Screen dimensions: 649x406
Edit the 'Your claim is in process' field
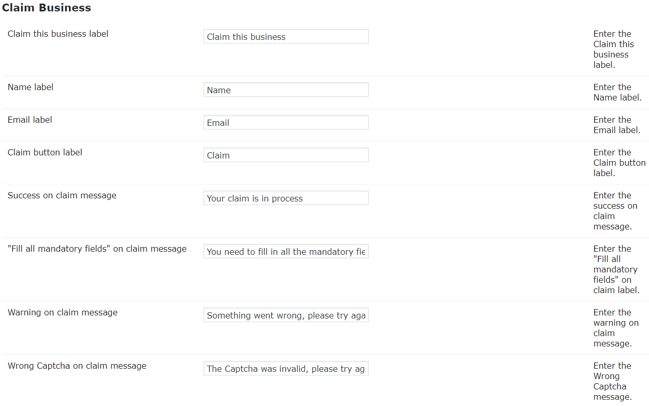point(286,198)
